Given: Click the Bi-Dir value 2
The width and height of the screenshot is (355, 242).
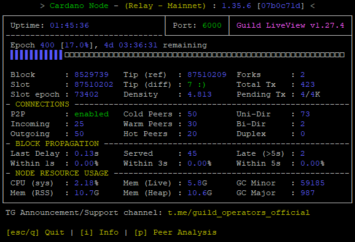Looking at the screenshot, I should point(303,124).
